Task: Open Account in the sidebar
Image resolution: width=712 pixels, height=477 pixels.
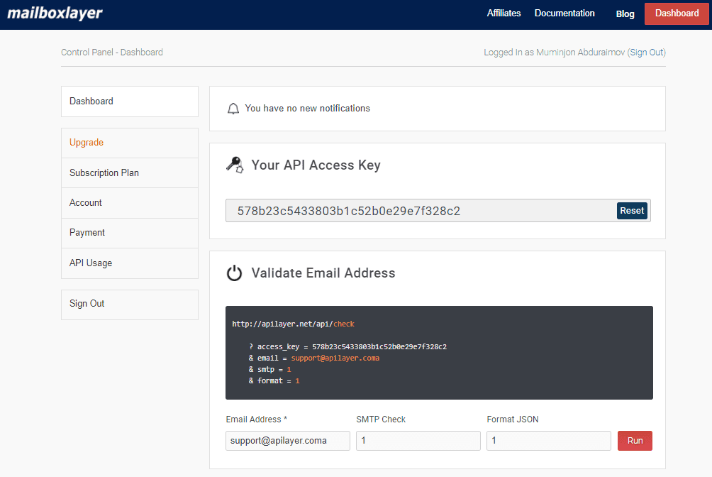Action: click(x=129, y=203)
